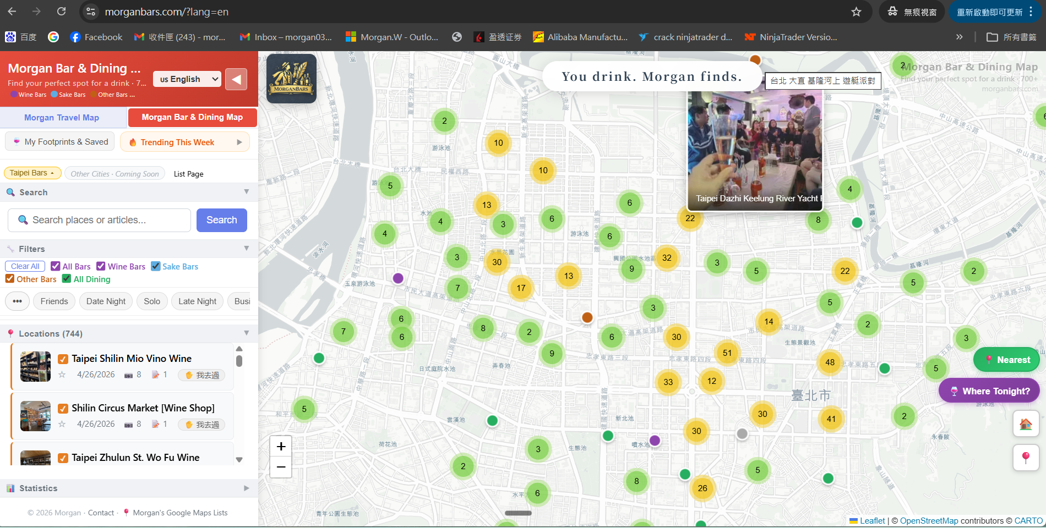Image resolution: width=1046 pixels, height=528 pixels.
Task: Open the language dropdown showing English
Action: tap(187, 79)
